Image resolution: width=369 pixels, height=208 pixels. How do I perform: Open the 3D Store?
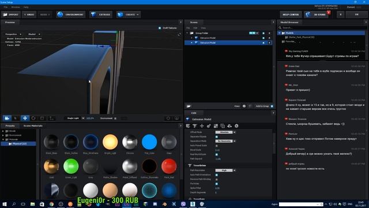[x=316, y=14]
